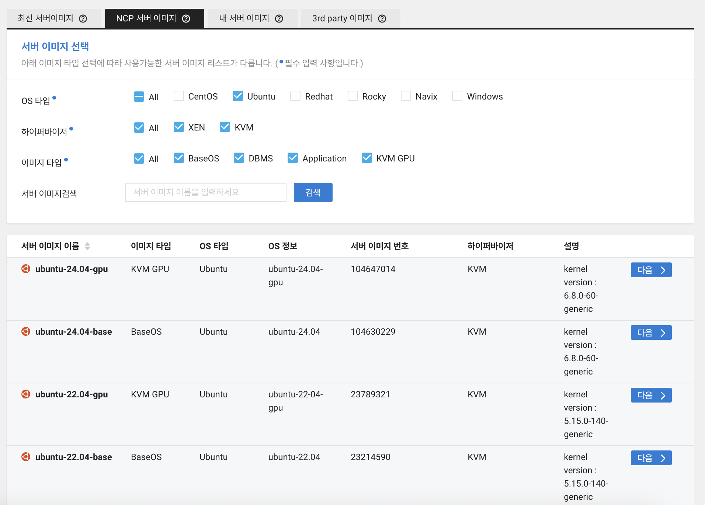Image resolution: width=705 pixels, height=505 pixels.
Task: Click the 서버 이미지 번호 column header
Action: point(380,246)
